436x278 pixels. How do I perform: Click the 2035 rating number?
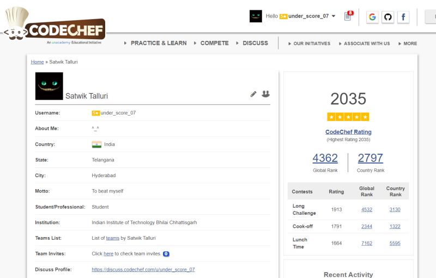point(348,99)
